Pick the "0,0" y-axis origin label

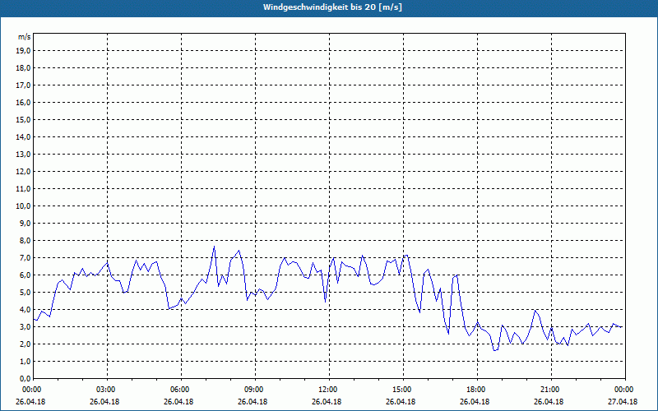click(x=25, y=379)
